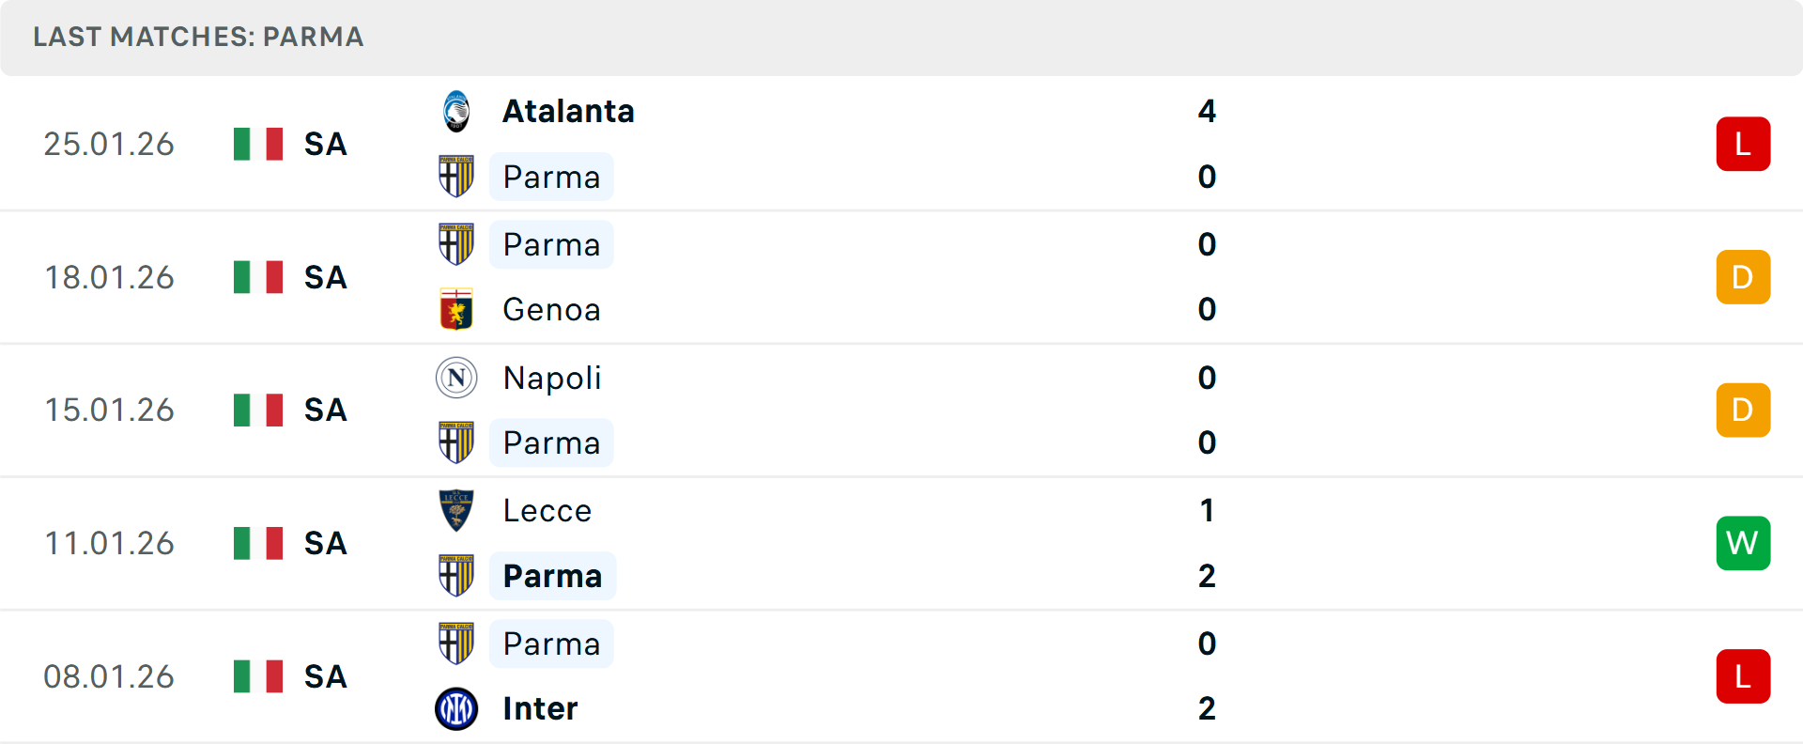Click Atalanta's score of 4

(1207, 111)
